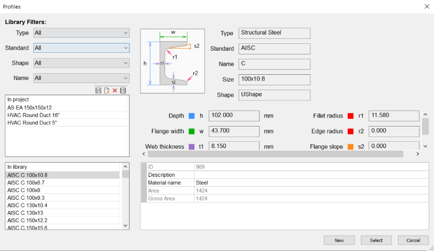Click the parameters panel scroll-up arrow
Viewport: 434px width, 251px height.
pos(426,115)
